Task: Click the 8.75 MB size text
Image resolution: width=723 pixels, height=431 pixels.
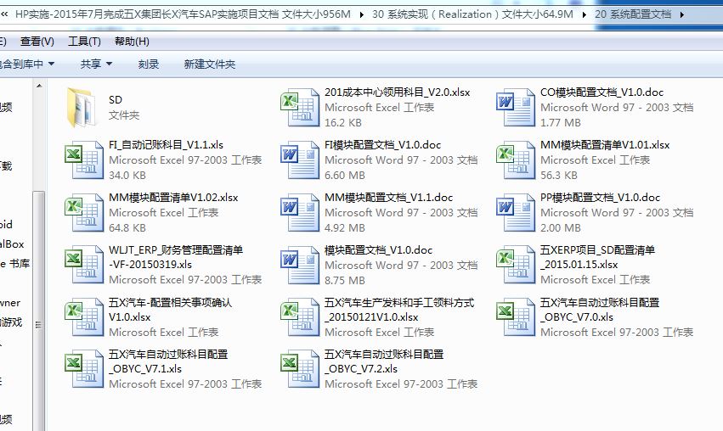Action: click(x=345, y=281)
